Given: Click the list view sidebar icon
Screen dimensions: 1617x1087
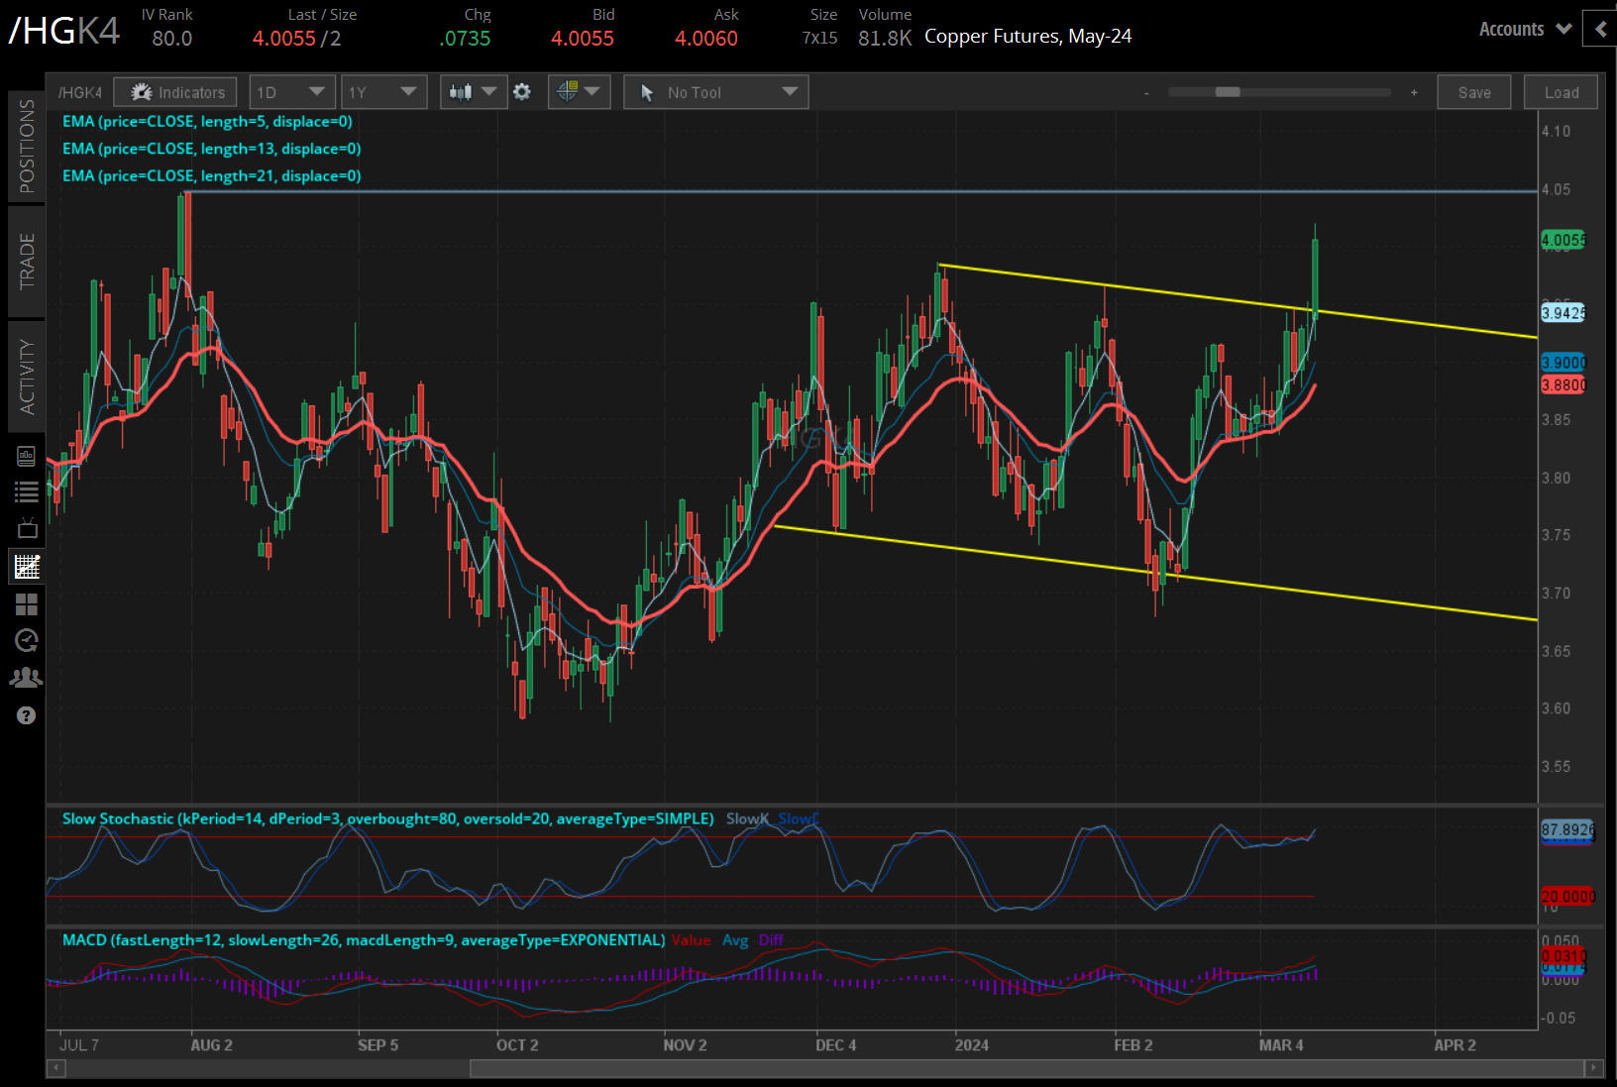Looking at the screenshot, I should click(x=27, y=491).
